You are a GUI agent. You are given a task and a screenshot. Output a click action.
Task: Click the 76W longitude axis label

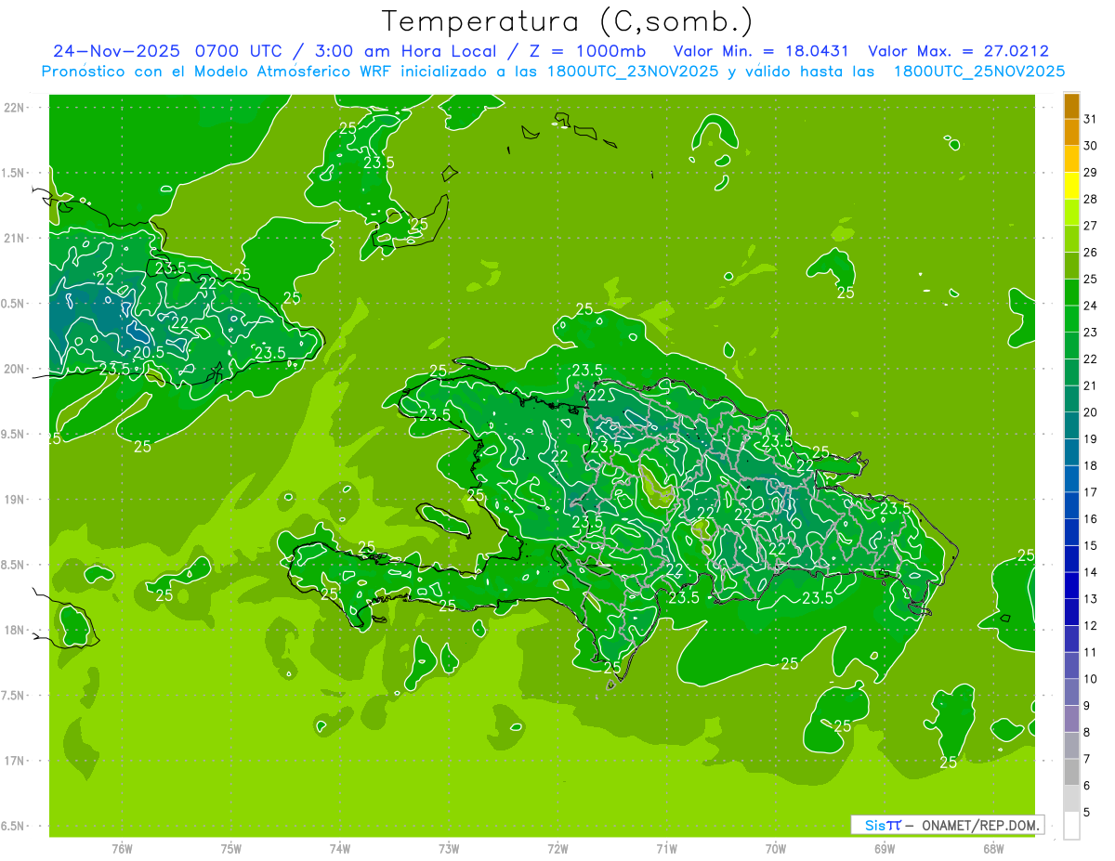point(122,848)
